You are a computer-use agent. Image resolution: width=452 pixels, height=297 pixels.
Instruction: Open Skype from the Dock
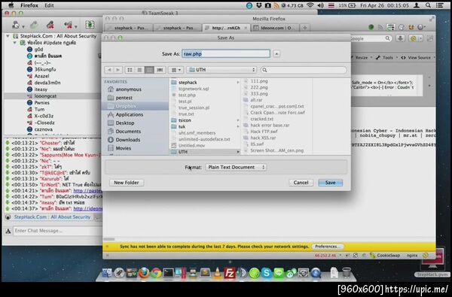267,273
